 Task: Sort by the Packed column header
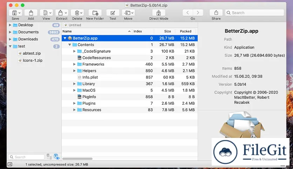(x=186, y=31)
